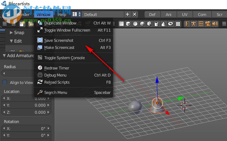Add a grid mesh primitive
This screenshot has width=227, height=141.
click(x=178, y=24)
